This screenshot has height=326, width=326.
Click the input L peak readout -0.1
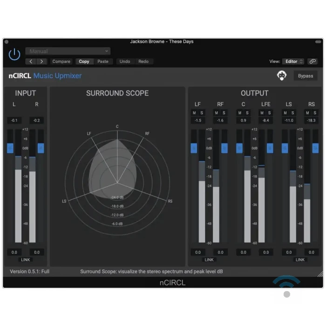14,120
